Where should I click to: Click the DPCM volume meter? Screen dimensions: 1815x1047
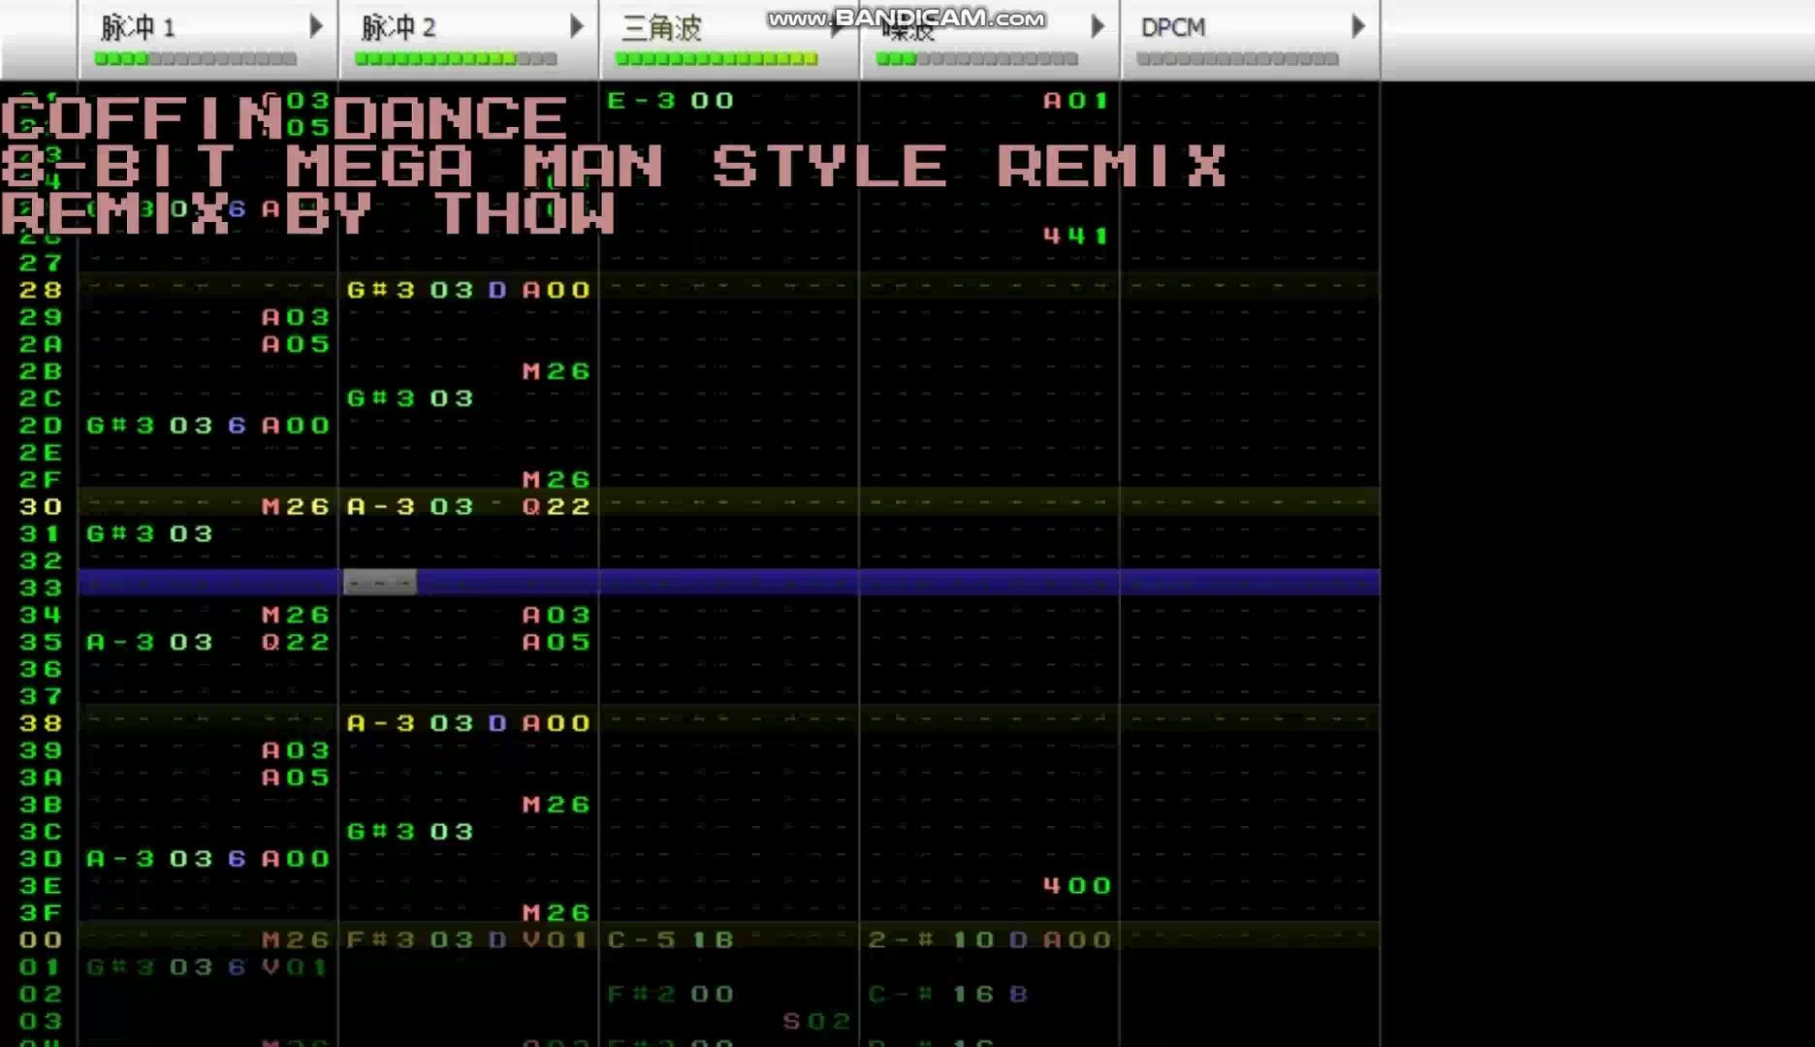[x=1237, y=59]
